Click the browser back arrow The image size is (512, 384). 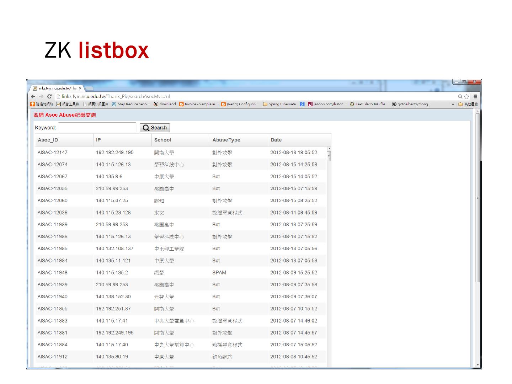[x=33, y=96]
